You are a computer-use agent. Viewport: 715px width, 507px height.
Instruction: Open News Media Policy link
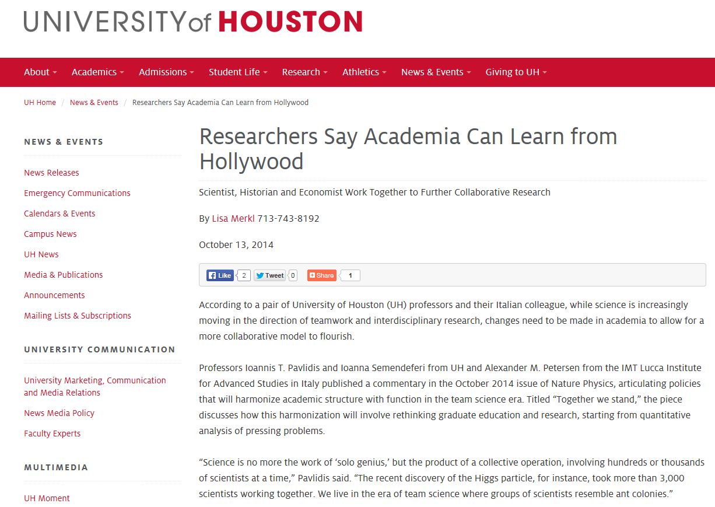[x=59, y=413]
